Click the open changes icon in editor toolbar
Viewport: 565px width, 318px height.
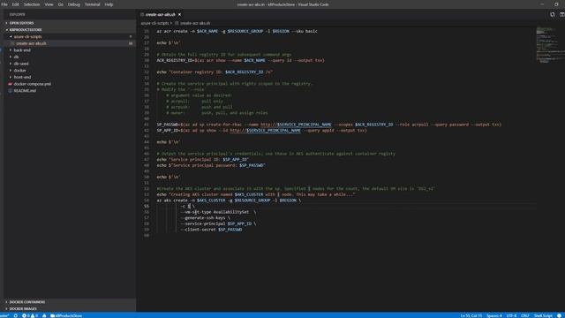pos(553,14)
